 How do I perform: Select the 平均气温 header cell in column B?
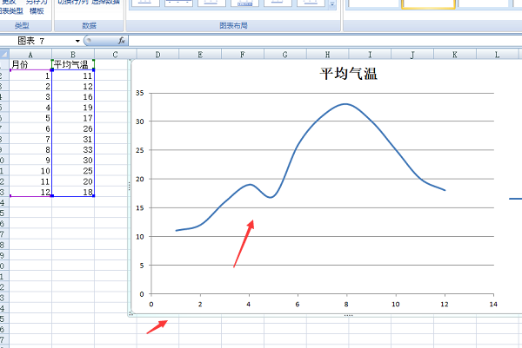pos(73,64)
